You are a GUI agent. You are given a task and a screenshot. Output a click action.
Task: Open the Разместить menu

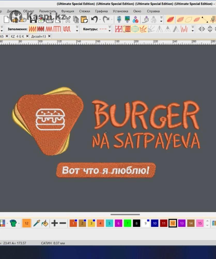pyautogui.click(x=48, y=11)
